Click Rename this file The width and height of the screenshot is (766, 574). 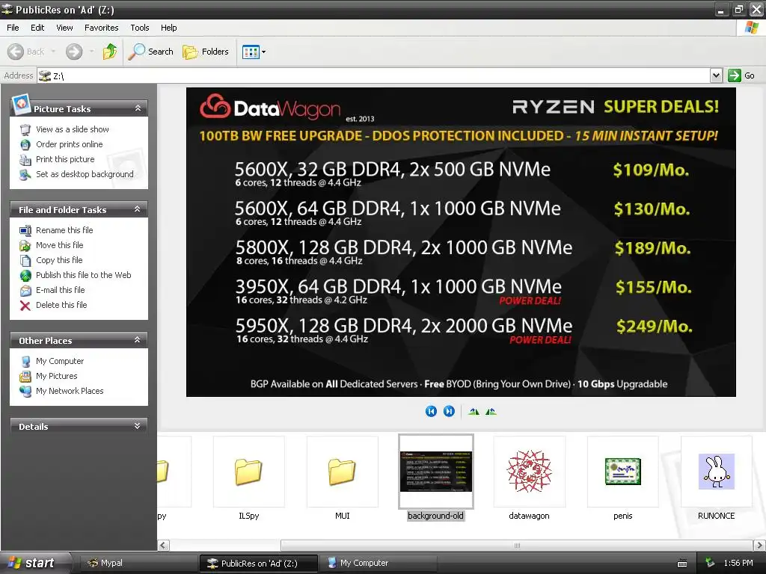coord(64,230)
